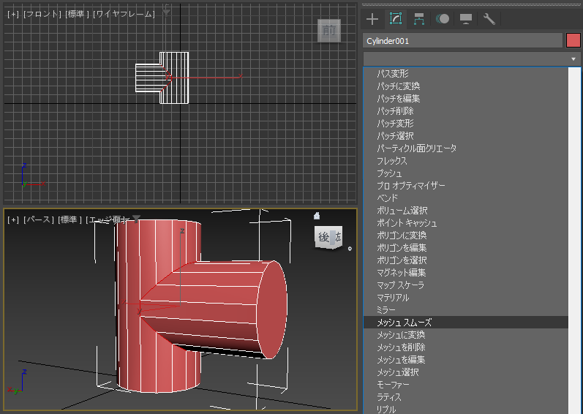Click the ViewCube home icon
The width and height of the screenshot is (583, 414).
click(317, 216)
